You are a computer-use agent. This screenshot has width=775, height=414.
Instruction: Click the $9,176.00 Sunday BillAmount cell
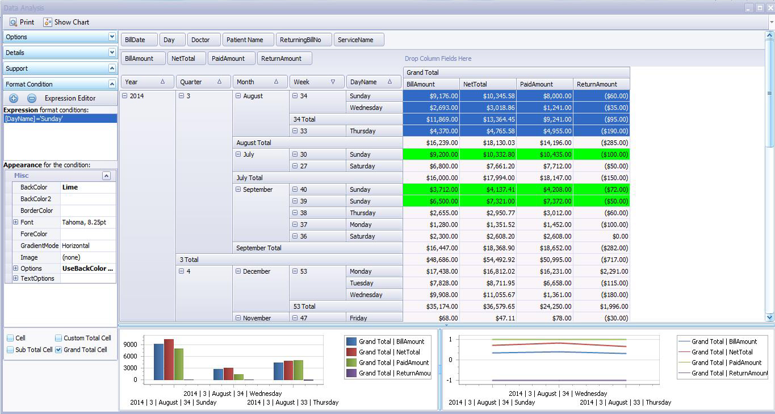[x=432, y=96]
